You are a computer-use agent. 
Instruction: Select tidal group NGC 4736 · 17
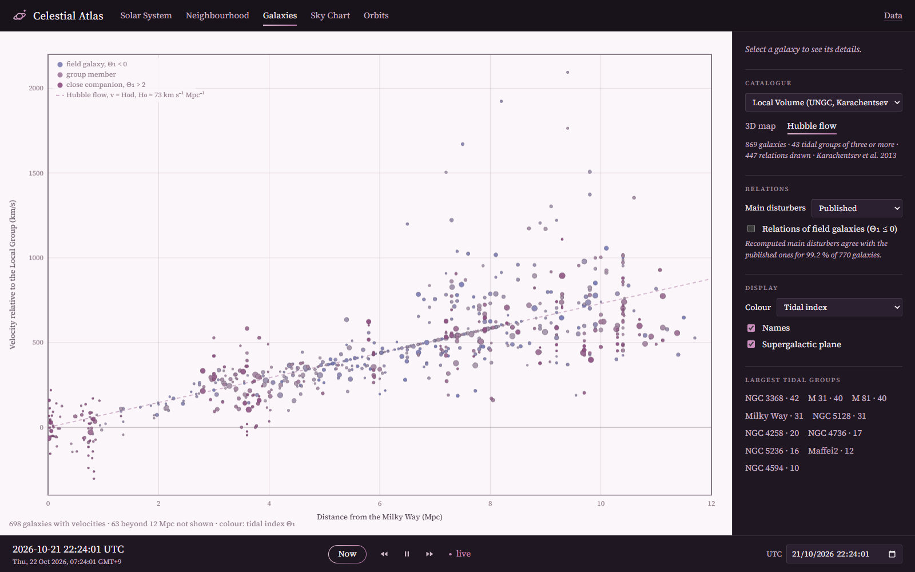click(835, 433)
